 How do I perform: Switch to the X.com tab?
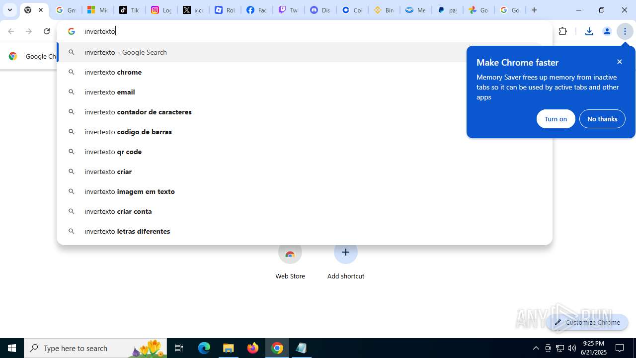193,10
